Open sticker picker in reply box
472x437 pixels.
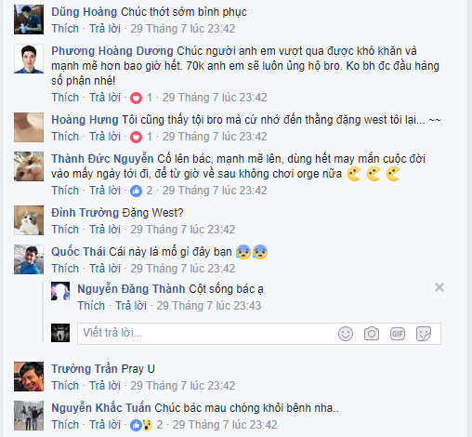pos(424,334)
